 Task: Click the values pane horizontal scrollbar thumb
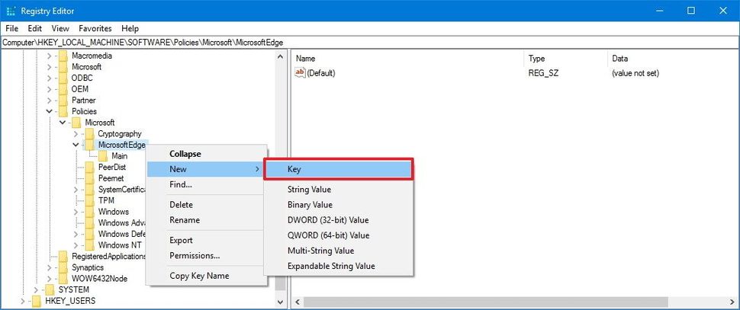point(486,302)
